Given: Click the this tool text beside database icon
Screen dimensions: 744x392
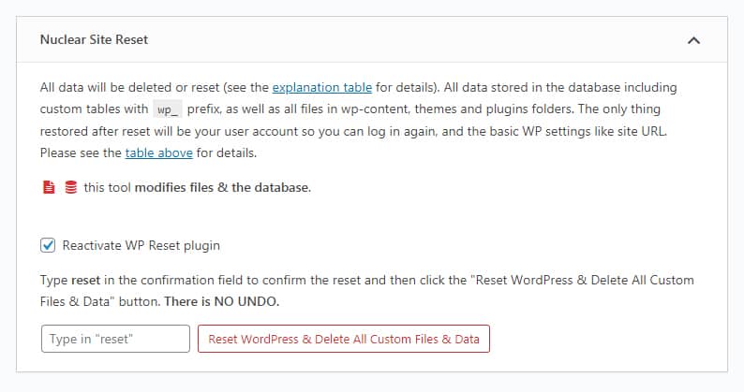Looking at the screenshot, I should (107, 188).
